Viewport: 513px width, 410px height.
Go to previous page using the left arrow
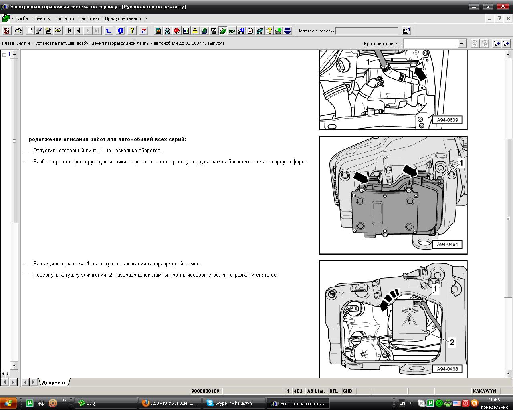point(79,31)
